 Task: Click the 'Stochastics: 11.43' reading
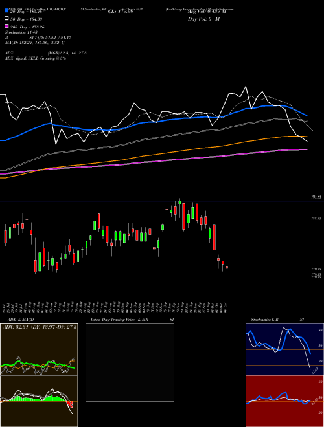21,32
